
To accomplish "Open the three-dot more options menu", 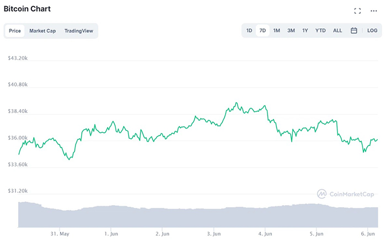I will coord(374,11).
